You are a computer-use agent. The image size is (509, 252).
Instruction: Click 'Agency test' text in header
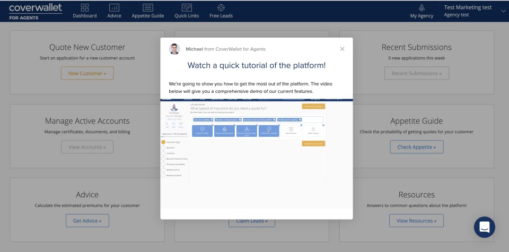457,15
